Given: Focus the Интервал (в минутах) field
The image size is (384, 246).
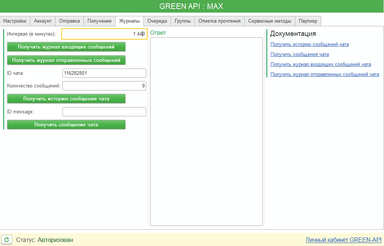Looking at the screenshot, I should coord(104,34).
